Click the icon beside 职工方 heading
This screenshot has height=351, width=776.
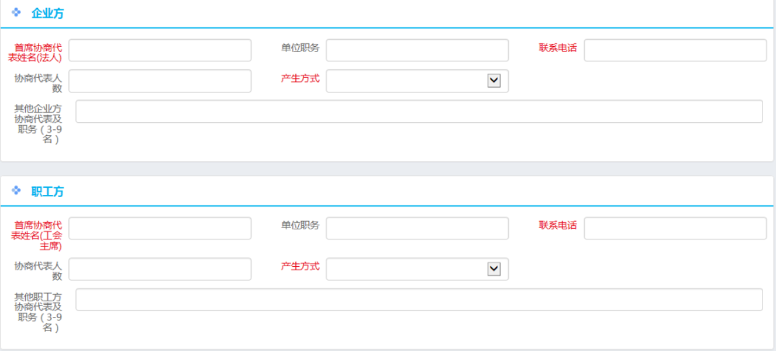pos(16,191)
